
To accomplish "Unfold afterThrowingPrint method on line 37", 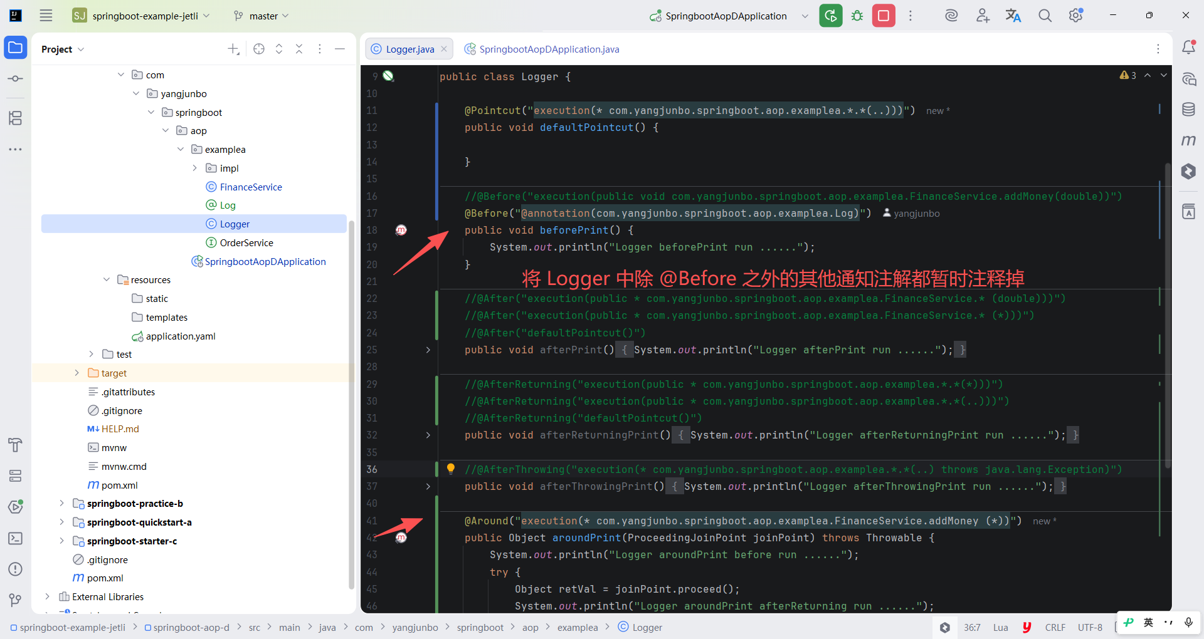I will 428,486.
